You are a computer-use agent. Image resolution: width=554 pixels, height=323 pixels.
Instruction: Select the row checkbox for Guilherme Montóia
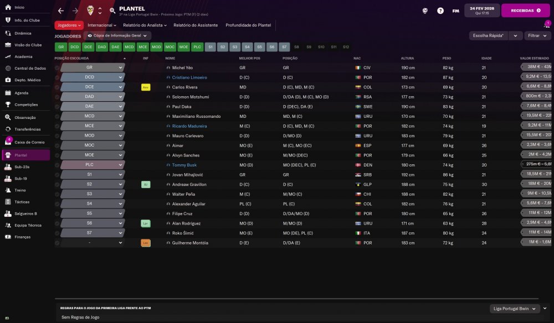pyautogui.click(x=57, y=243)
